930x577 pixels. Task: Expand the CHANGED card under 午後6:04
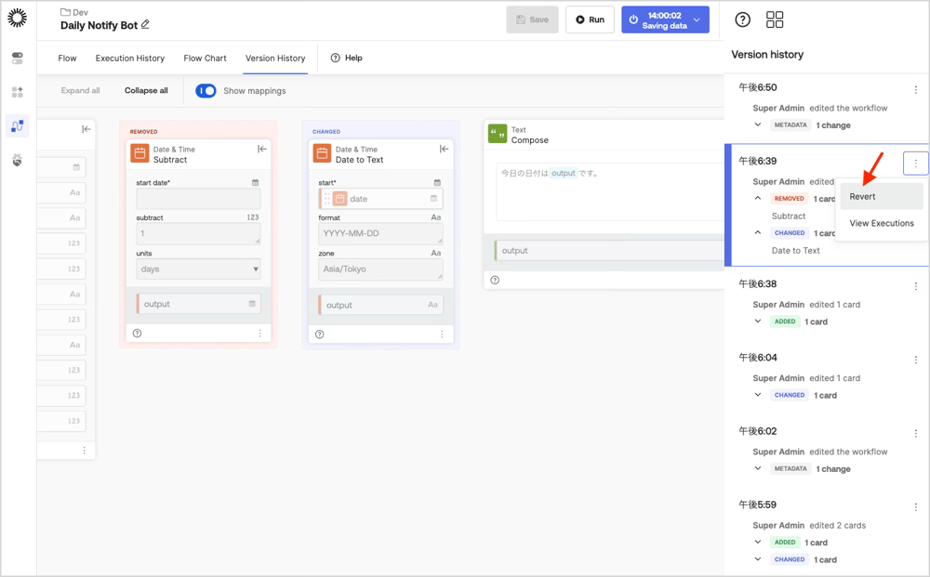757,395
